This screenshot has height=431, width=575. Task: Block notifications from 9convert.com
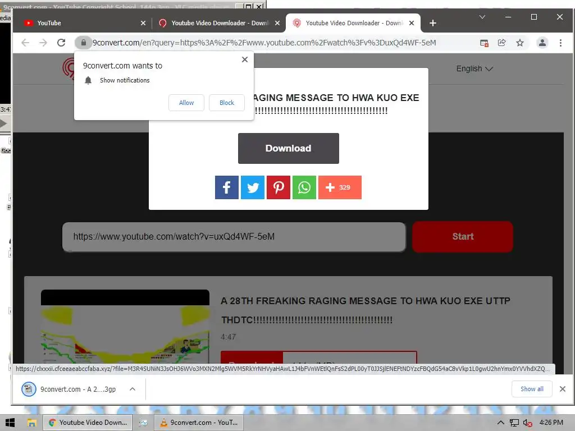[227, 103]
